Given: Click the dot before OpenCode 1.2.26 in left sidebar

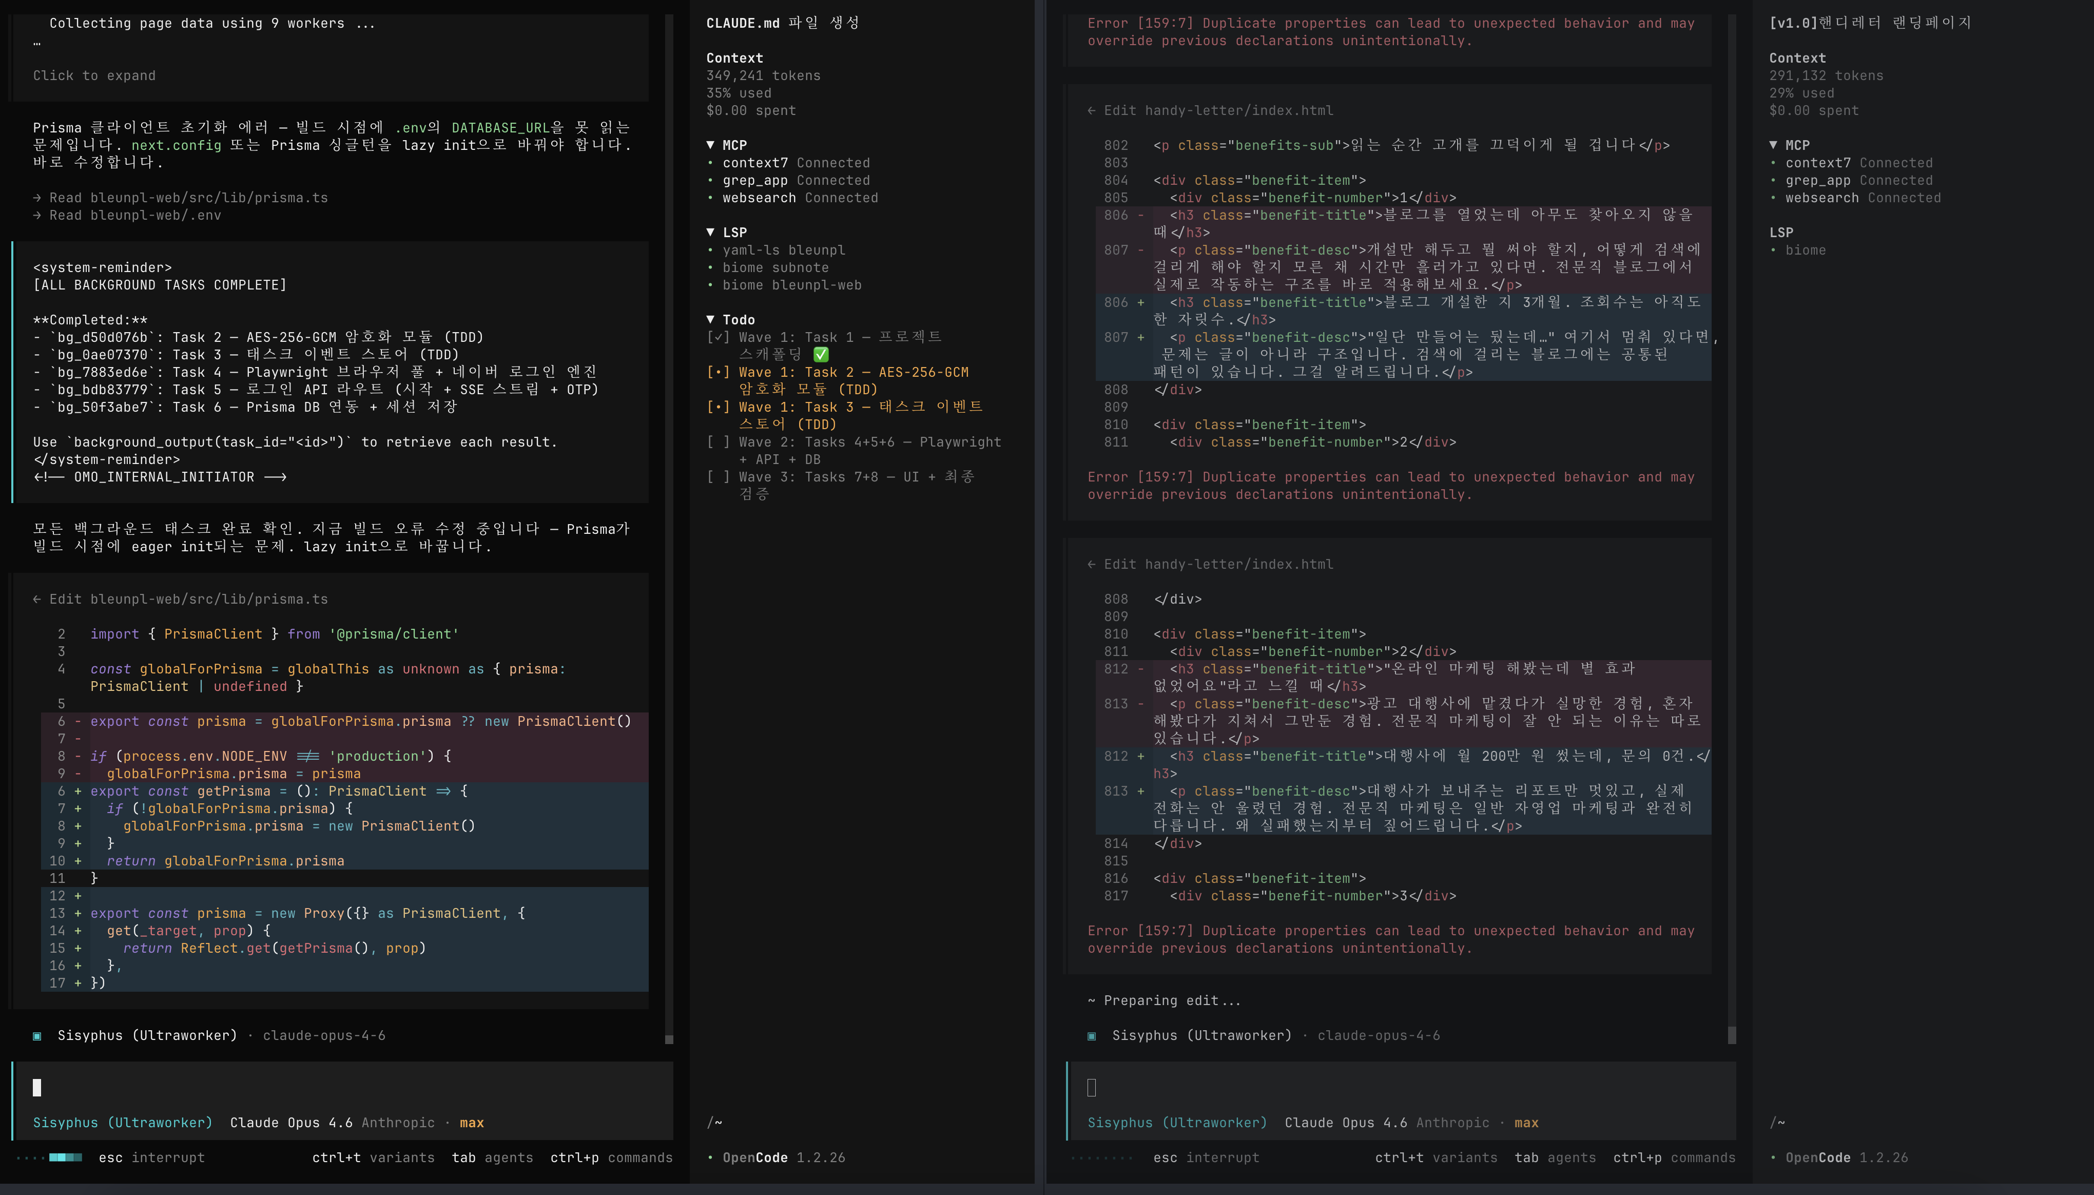Looking at the screenshot, I should [x=711, y=1158].
